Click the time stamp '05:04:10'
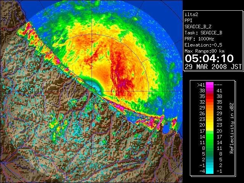Screen dimensions: 244x183 tap(209, 58)
